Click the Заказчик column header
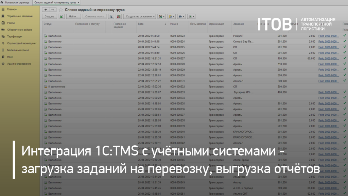The width and height of the screenshot is (348, 196). click(244, 27)
